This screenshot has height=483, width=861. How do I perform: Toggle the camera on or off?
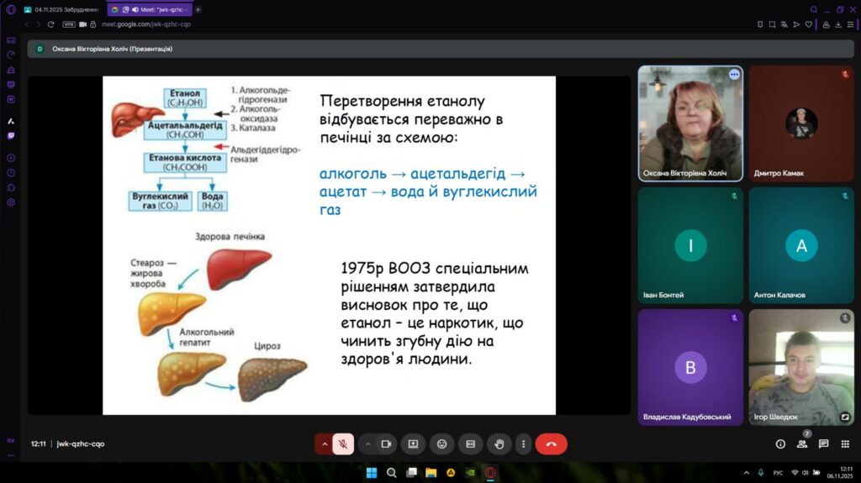(387, 444)
